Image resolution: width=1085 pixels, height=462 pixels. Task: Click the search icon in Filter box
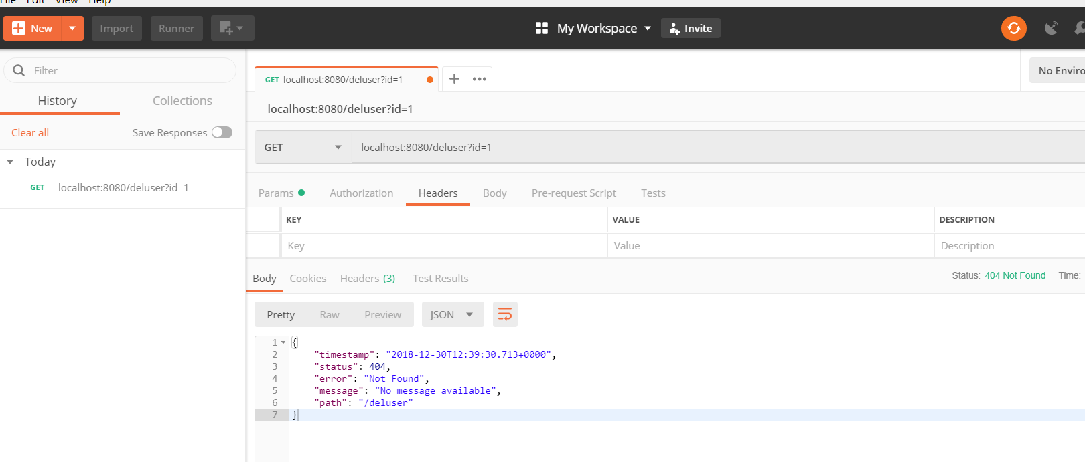point(19,70)
